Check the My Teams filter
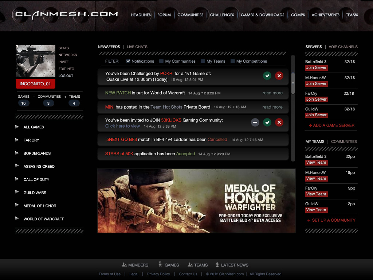Viewport: 373px width, 280px height. (203, 61)
